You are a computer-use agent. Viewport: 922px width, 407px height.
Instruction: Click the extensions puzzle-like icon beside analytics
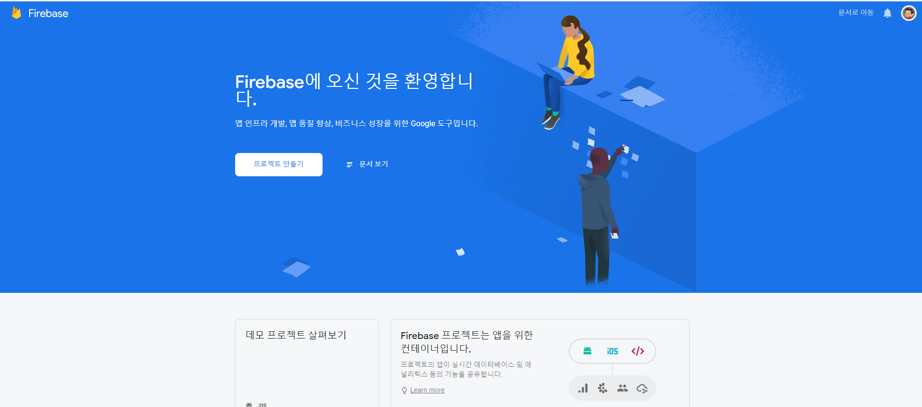(x=602, y=388)
